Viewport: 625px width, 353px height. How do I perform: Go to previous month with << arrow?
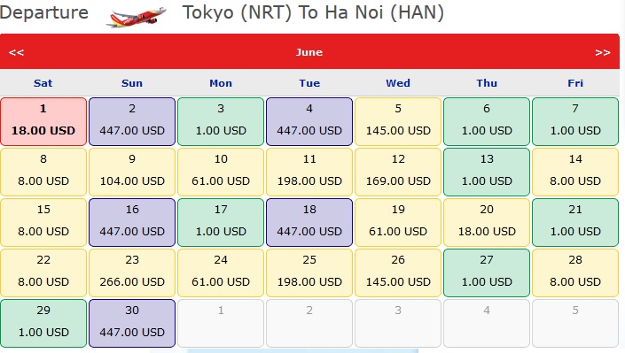click(x=16, y=52)
